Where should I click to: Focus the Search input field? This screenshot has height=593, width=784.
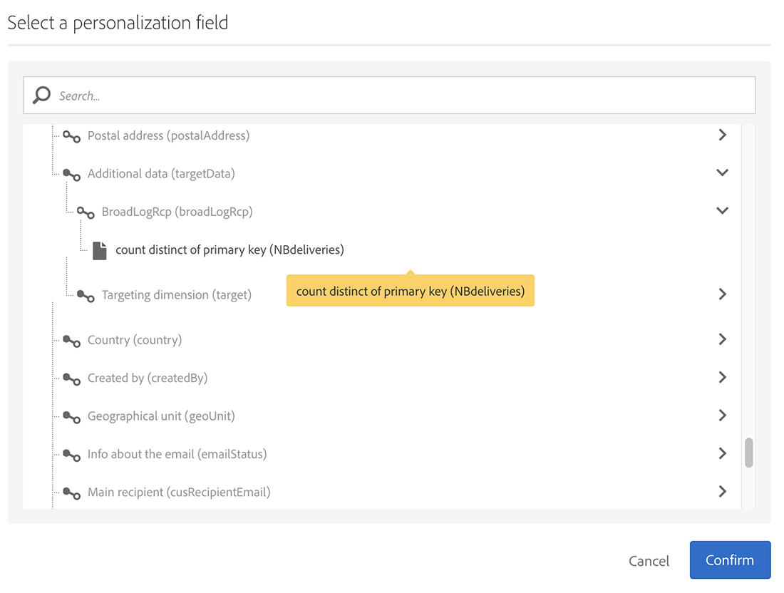pyautogui.click(x=399, y=96)
